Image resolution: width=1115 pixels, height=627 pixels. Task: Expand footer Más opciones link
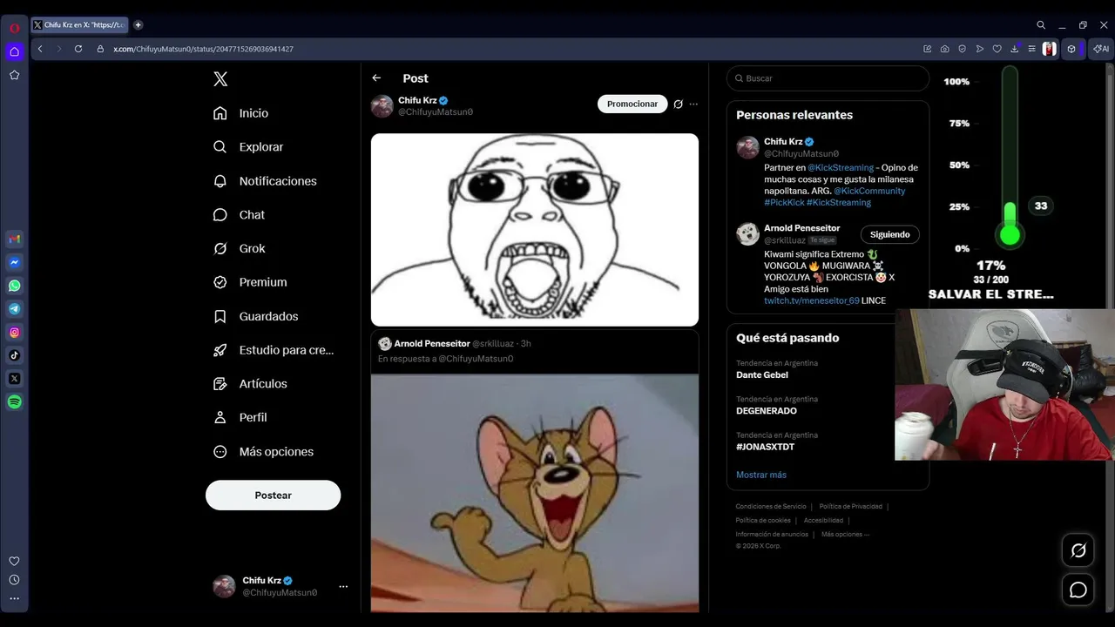[x=845, y=534]
